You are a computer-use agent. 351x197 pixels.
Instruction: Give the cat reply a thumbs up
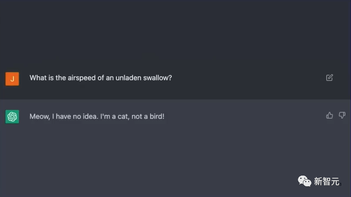click(x=330, y=115)
